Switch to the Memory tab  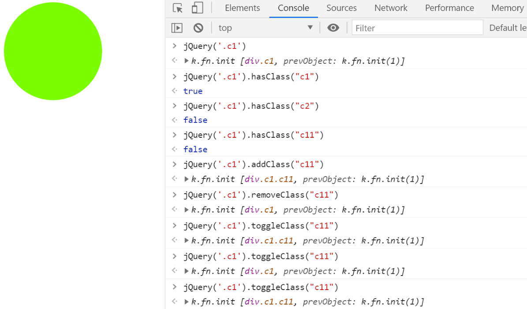[x=507, y=8]
